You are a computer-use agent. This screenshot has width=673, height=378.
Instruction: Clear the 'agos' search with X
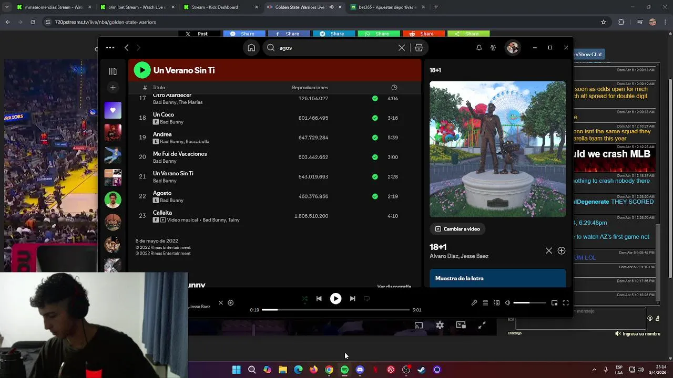click(402, 48)
